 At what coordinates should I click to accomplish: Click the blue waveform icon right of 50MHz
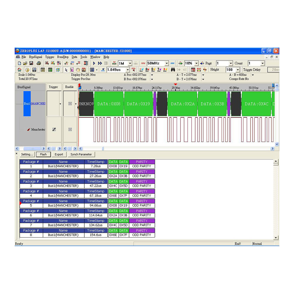pos(173,64)
